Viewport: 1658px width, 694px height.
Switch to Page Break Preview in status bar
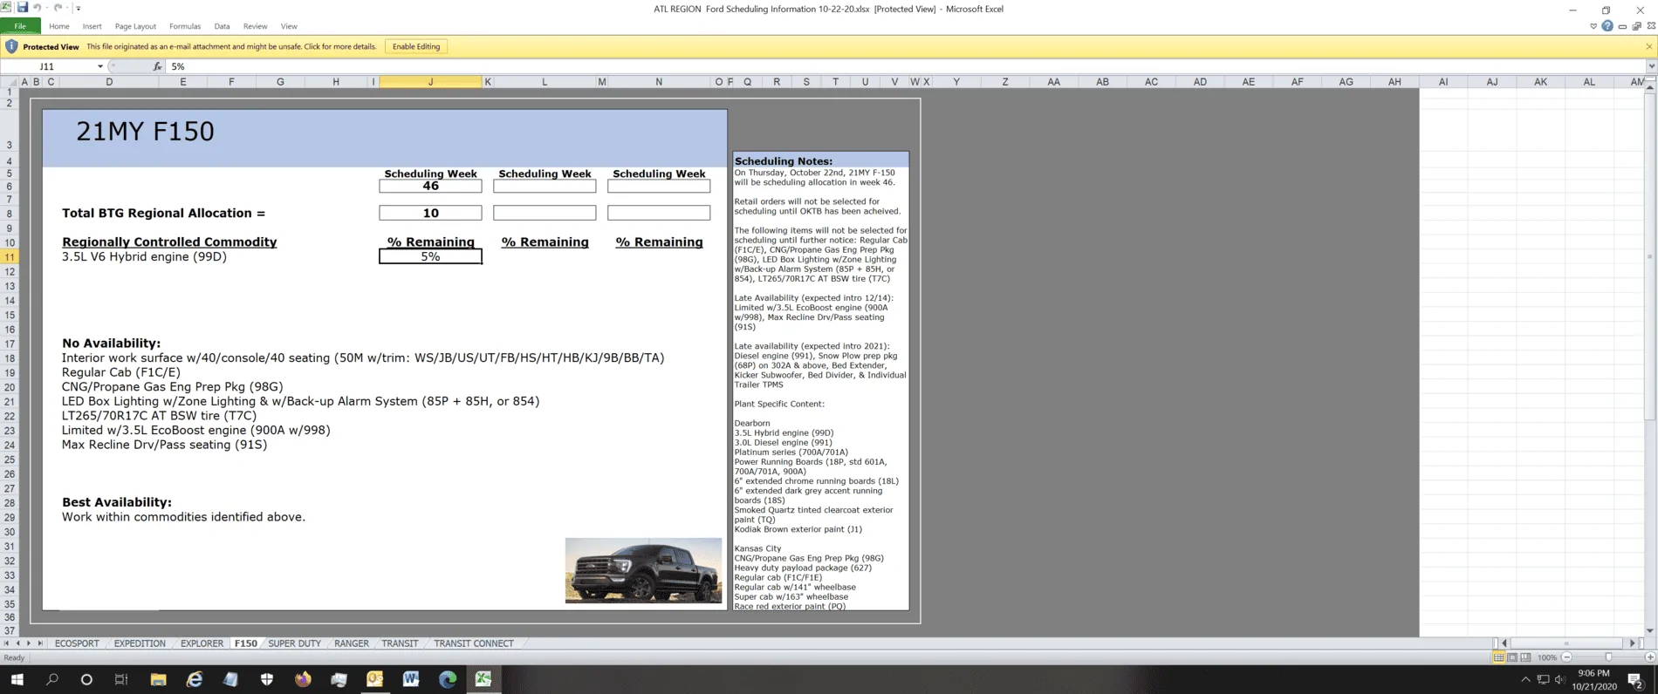[1525, 657]
